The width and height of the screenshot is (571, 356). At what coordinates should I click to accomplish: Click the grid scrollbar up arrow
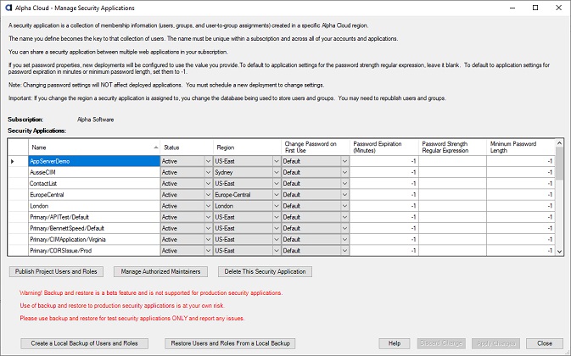click(x=559, y=143)
